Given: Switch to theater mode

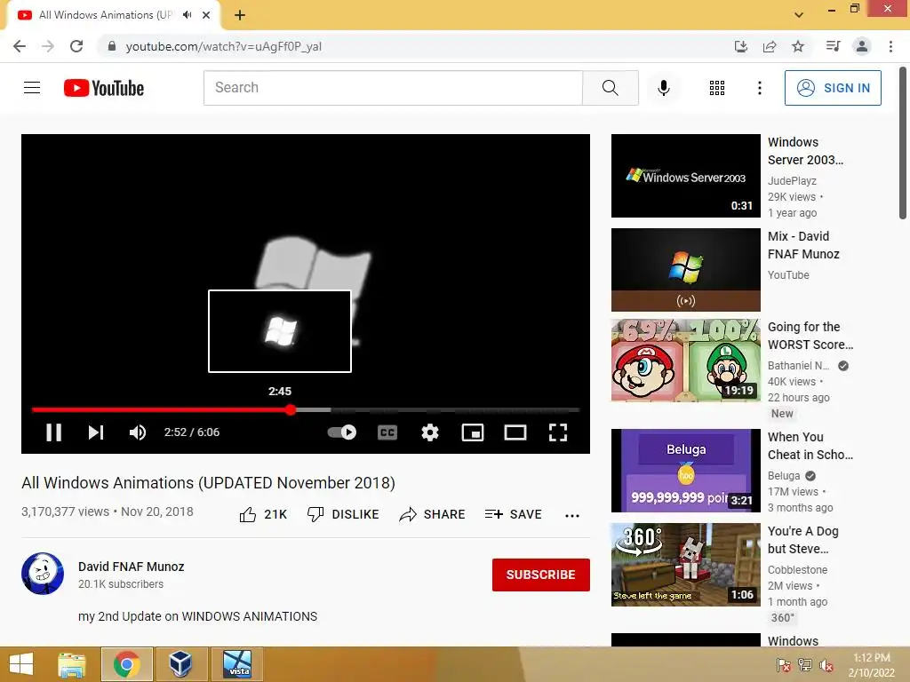Looking at the screenshot, I should coord(515,432).
